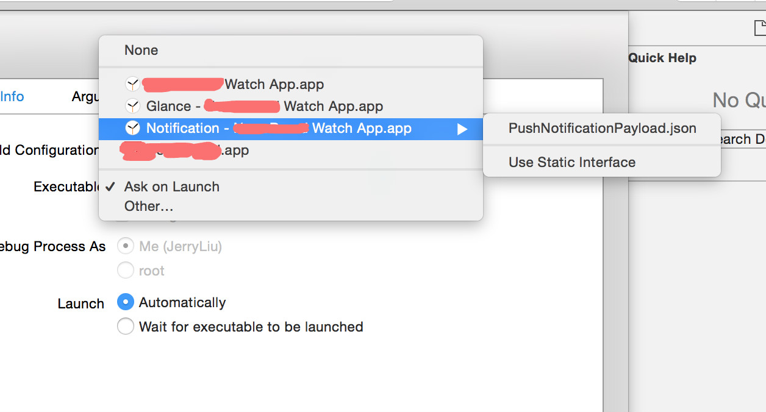Enable the Automatically launch option
Viewport: 766px width, 412px height.
126,302
